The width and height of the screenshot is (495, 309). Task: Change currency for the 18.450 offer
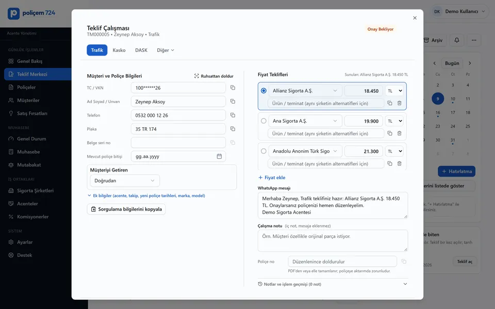[394, 91]
